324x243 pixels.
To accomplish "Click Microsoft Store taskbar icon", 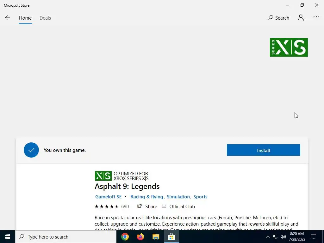I will click(x=171, y=237).
